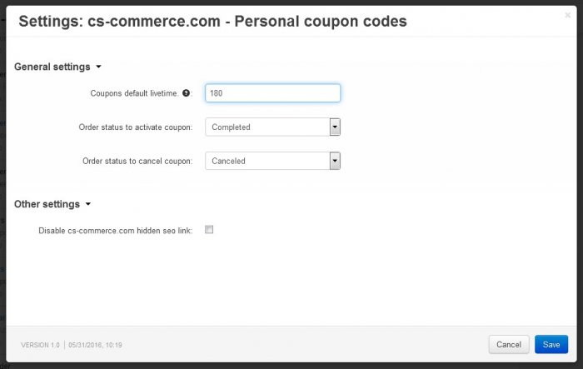Image resolution: width=583 pixels, height=369 pixels.
Task: Click the arrow button on the Canceled dropdown
Action: (335, 161)
